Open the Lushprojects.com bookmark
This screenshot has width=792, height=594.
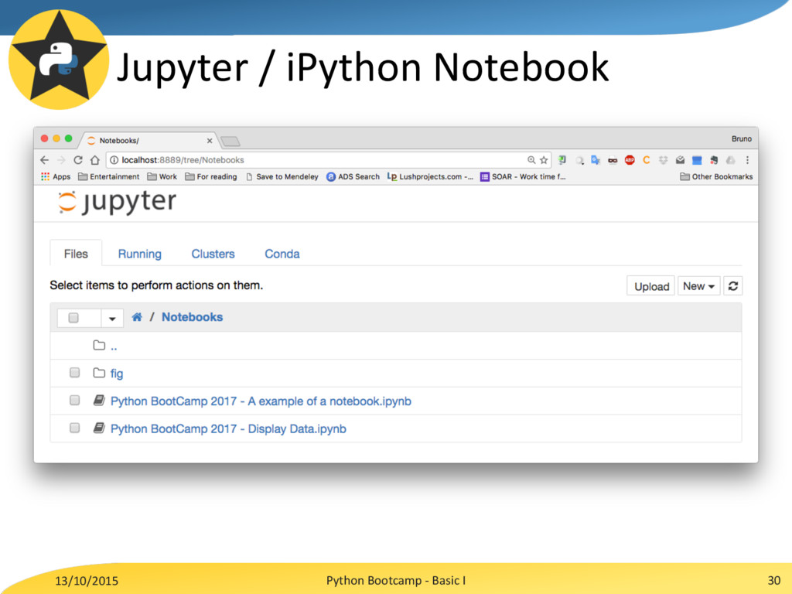[x=430, y=176]
